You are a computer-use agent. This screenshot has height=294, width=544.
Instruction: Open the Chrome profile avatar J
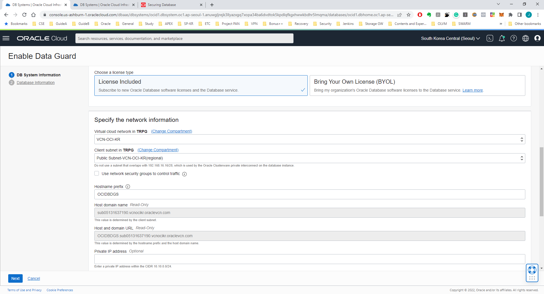click(x=529, y=15)
